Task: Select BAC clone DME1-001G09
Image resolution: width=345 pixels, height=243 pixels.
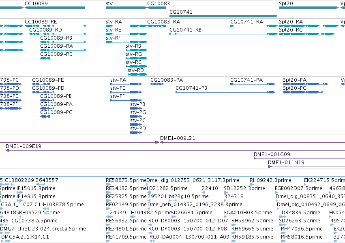Action: [x=300, y=159]
